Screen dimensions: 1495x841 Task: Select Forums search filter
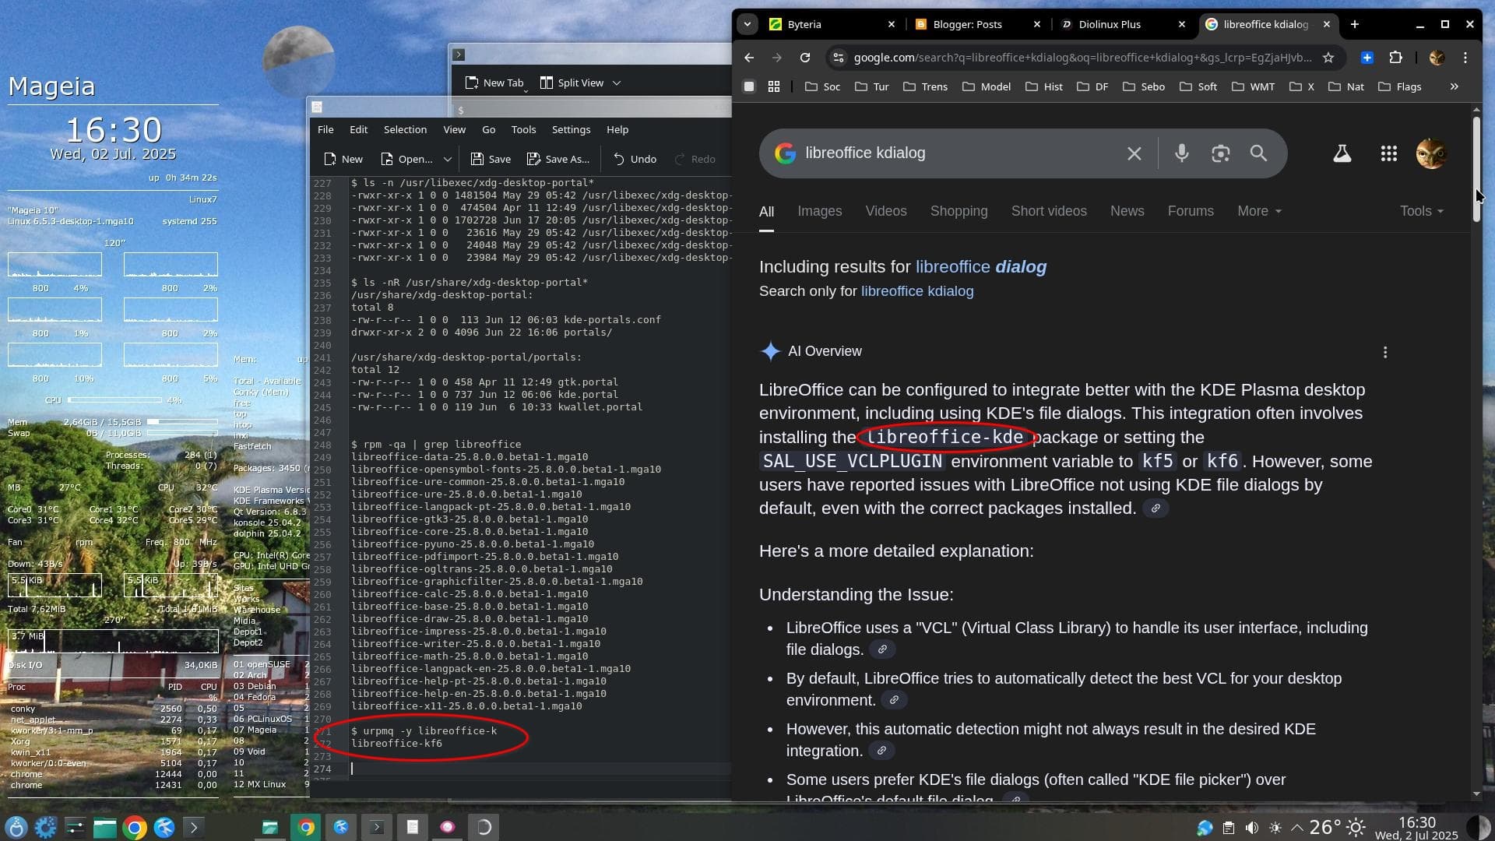(1191, 211)
